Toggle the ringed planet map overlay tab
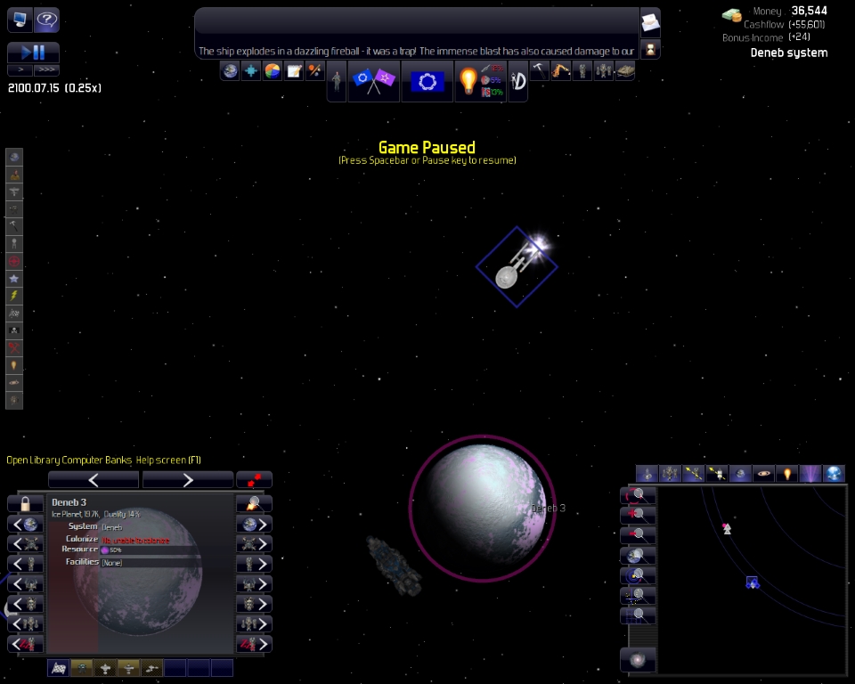Screen dimensions: 855x684 click(763, 474)
